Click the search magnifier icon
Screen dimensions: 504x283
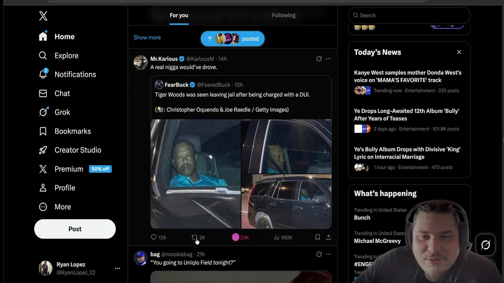coord(356,15)
